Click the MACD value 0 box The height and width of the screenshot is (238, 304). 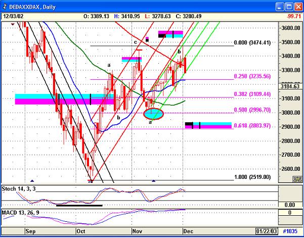[x=290, y=213]
